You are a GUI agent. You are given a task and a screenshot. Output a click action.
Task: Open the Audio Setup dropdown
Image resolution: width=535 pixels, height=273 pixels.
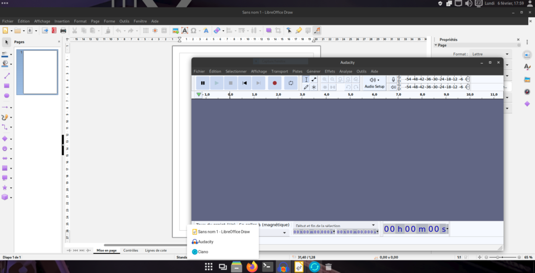coord(374,83)
